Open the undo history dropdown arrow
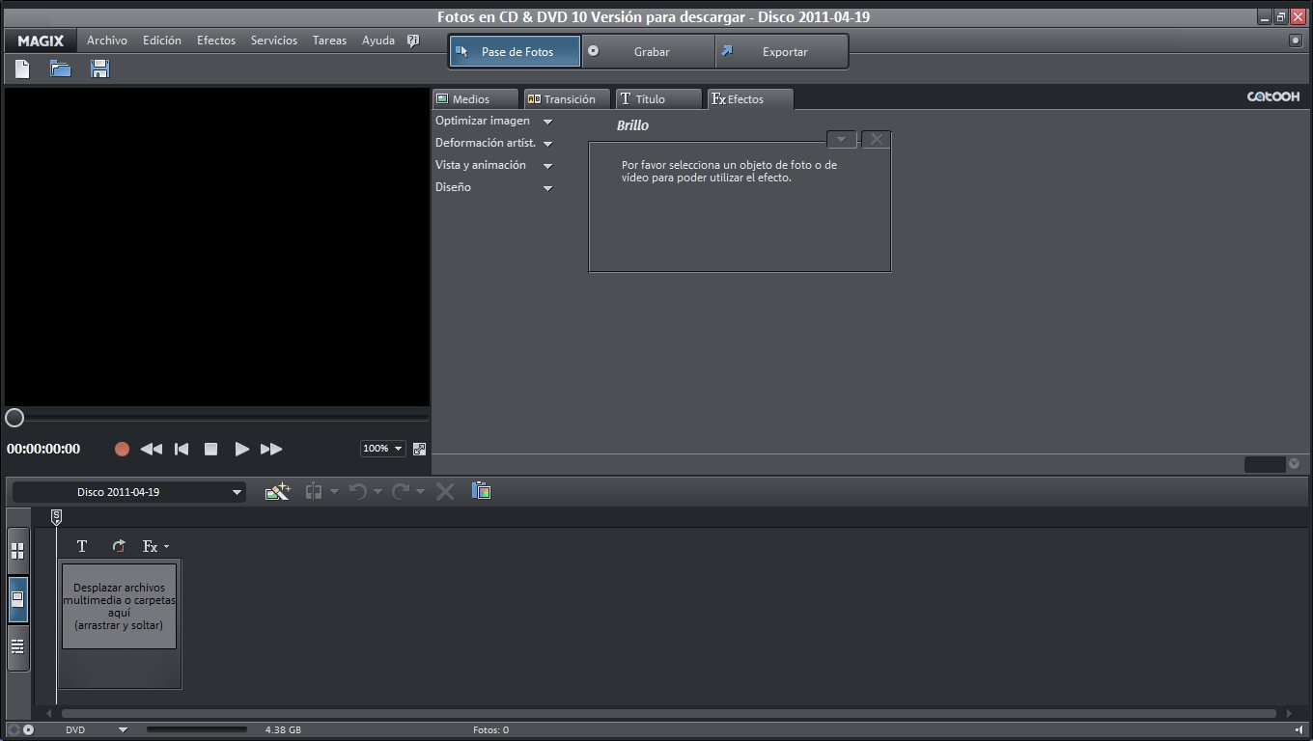The image size is (1313, 741). (377, 491)
